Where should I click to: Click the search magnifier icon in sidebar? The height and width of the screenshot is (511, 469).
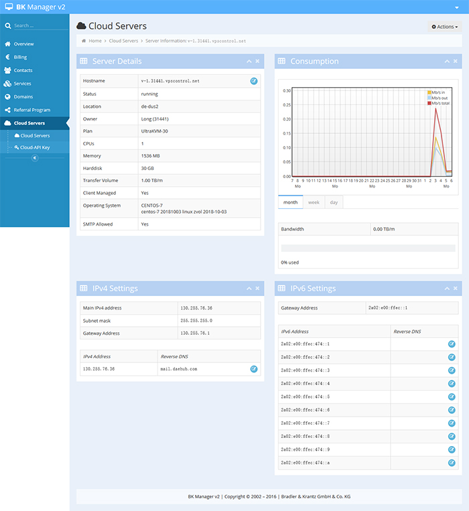pyautogui.click(x=8, y=25)
